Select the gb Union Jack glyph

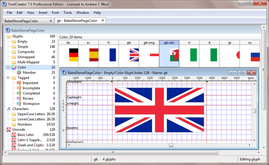(x=129, y=54)
